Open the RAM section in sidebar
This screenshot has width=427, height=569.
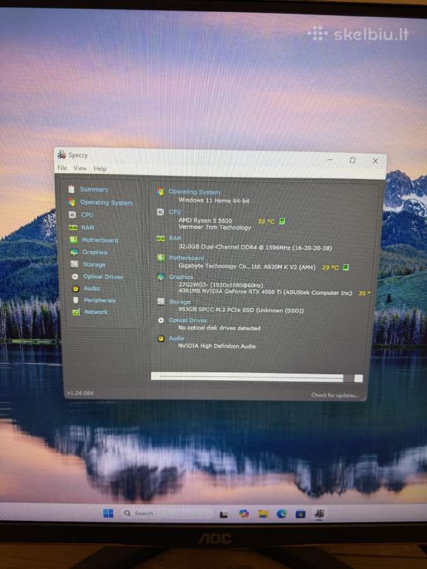pyautogui.click(x=88, y=228)
